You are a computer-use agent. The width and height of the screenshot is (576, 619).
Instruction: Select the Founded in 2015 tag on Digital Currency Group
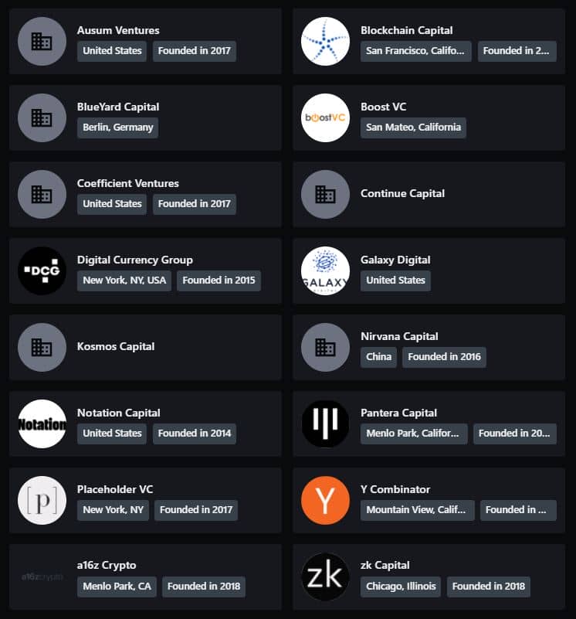219,281
